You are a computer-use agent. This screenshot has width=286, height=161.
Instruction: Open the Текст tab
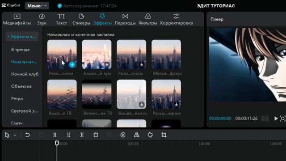coord(61,19)
